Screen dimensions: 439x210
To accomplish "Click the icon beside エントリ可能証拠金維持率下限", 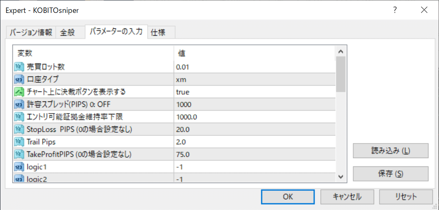I will (x=19, y=117).
